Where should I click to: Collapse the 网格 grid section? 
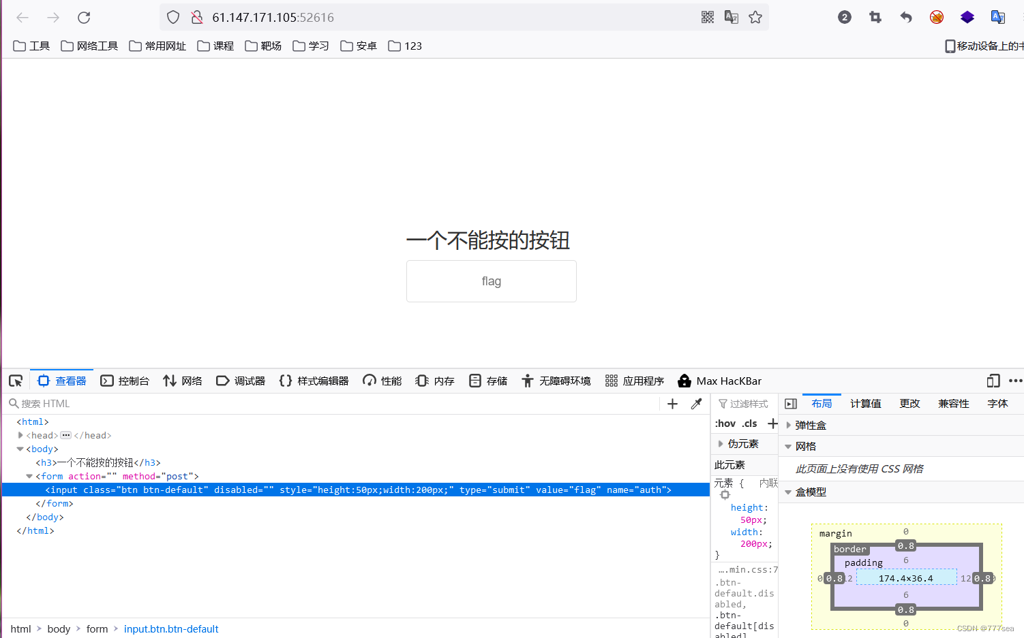tap(788, 447)
